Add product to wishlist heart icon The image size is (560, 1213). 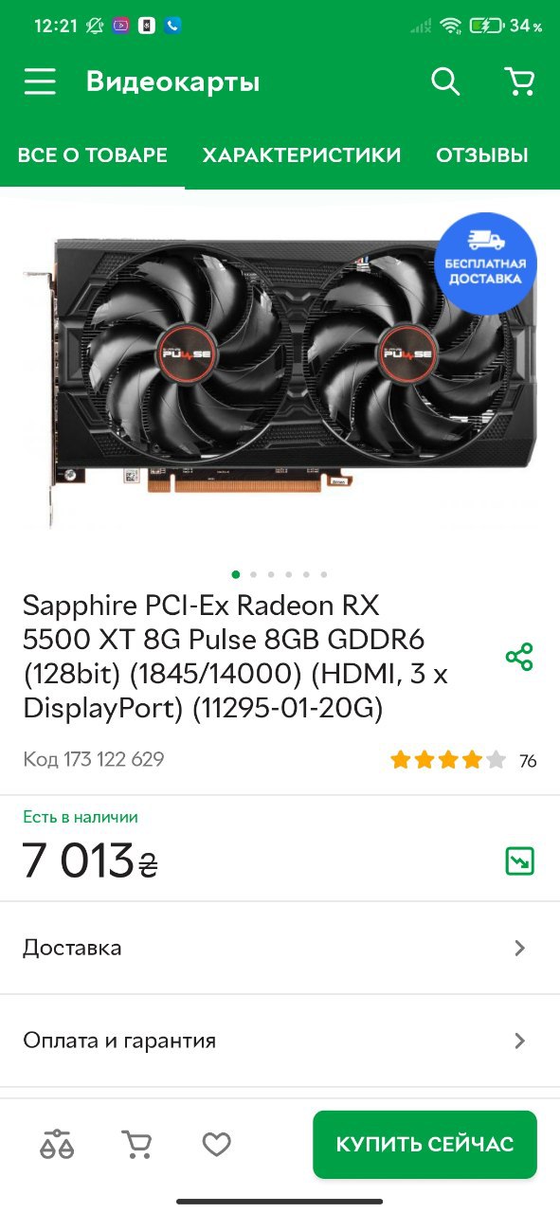point(217,1145)
